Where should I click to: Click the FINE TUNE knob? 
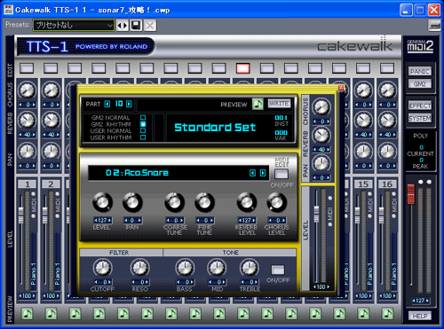pyautogui.click(x=204, y=202)
